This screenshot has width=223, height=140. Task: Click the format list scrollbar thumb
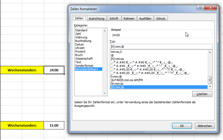[x=210, y=80]
